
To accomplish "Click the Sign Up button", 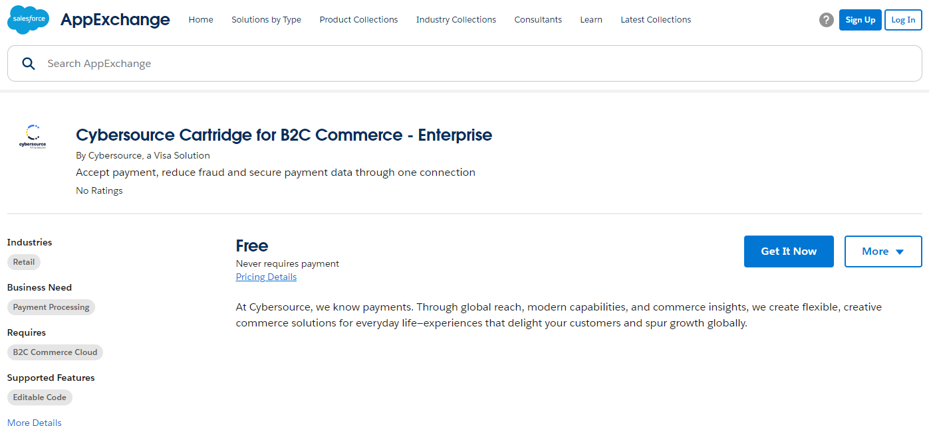I will (860, 20).
